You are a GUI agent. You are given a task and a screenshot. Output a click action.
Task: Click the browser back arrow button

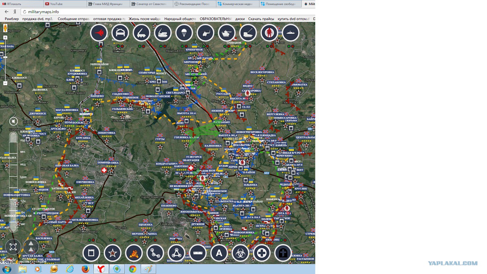coord(7,12)
